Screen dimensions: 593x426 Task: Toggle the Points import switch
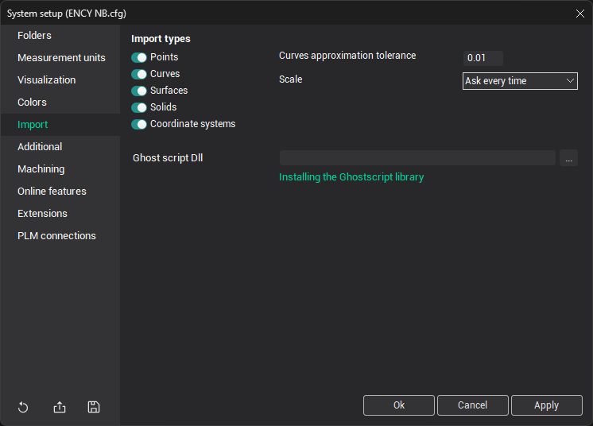click(139, 57)
